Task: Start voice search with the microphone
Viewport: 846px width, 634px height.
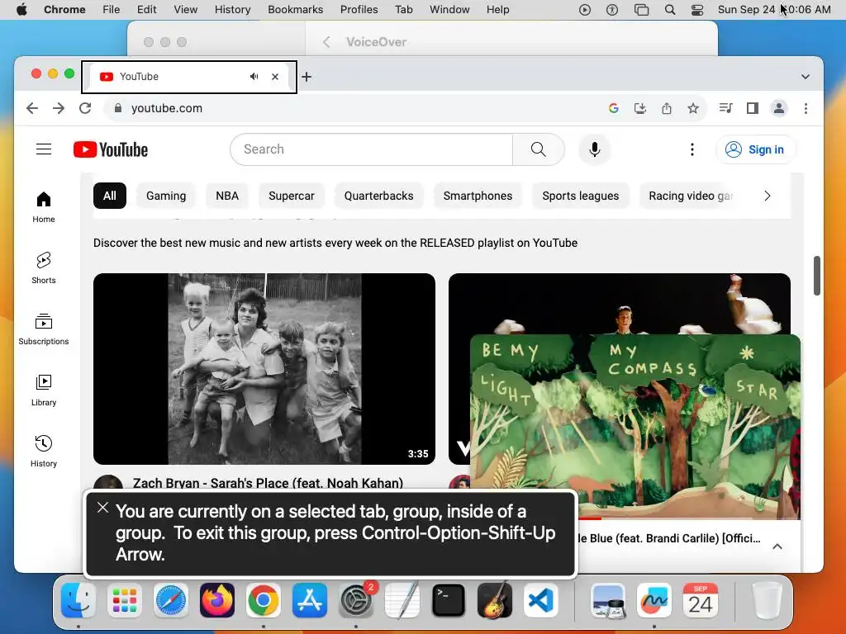Action: (x=595, y=149)
